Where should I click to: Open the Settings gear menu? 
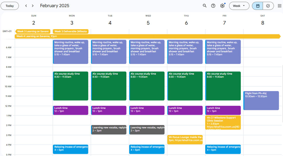(x=222, y=6)
